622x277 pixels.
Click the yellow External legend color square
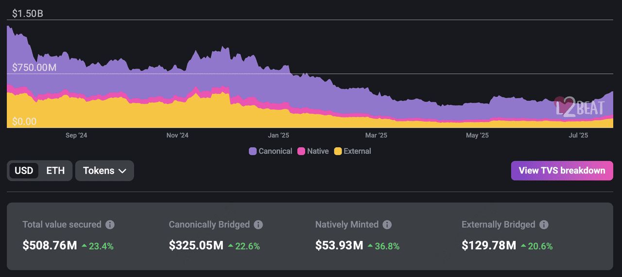338,151
